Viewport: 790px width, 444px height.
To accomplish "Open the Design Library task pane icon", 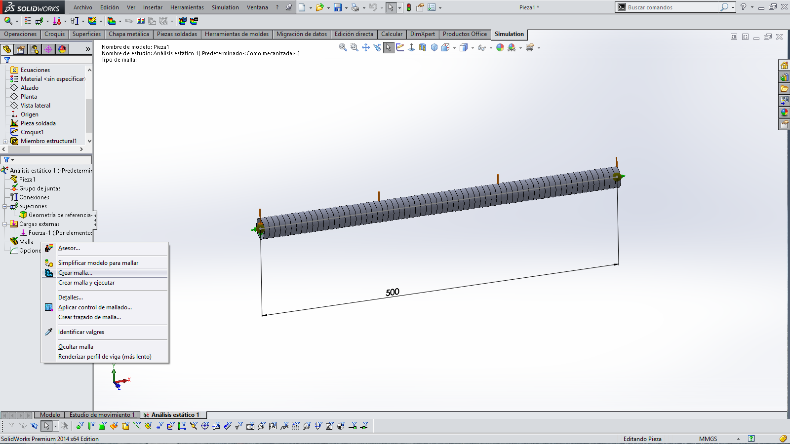I will (x=784, y=77).
